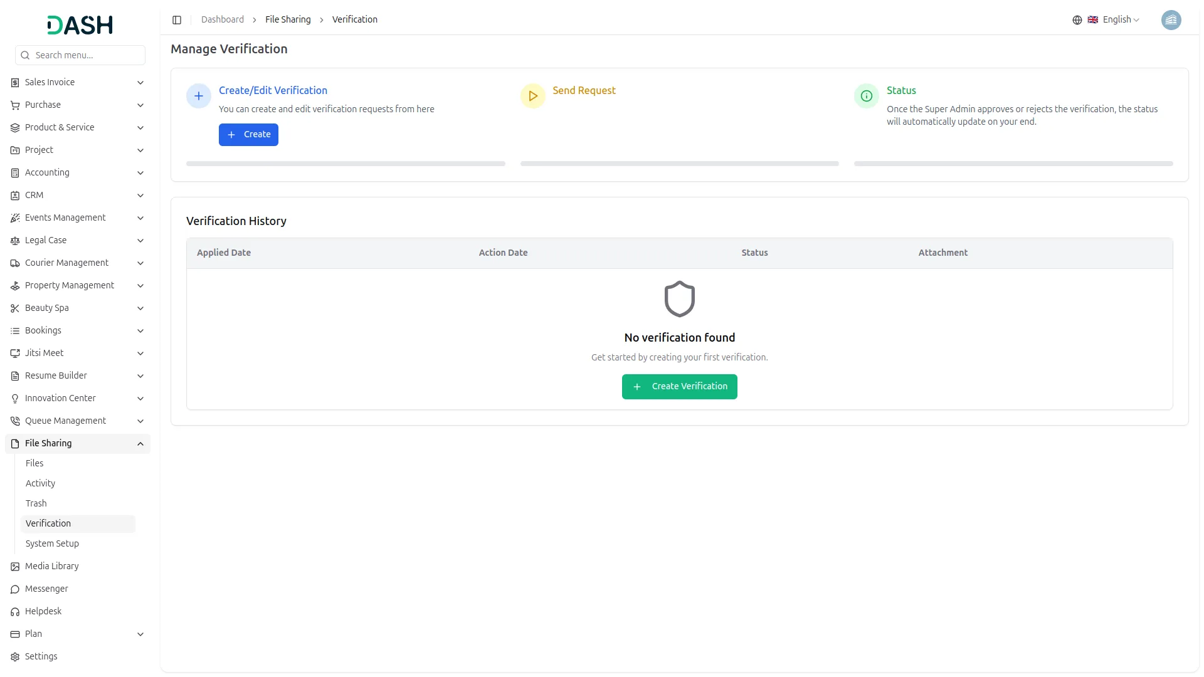Image resolution: width=1204 pixels, height=677 pixels.
Task: Click the Send Request play icon
Action: point(532,95)
